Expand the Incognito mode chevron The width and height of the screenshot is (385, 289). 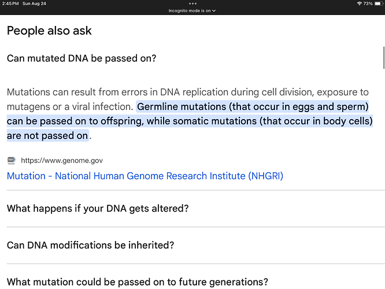click(214, 11)
